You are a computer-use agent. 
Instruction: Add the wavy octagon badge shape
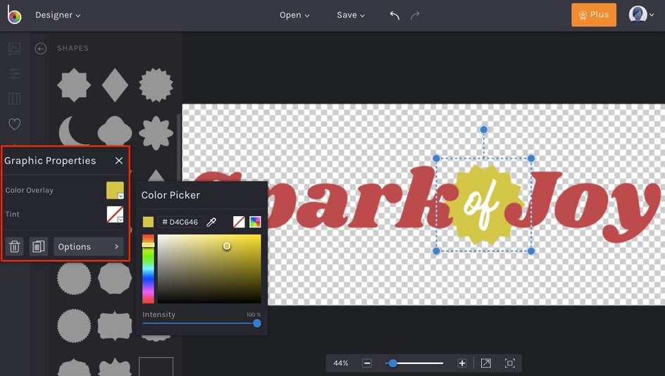pos(115,279)
